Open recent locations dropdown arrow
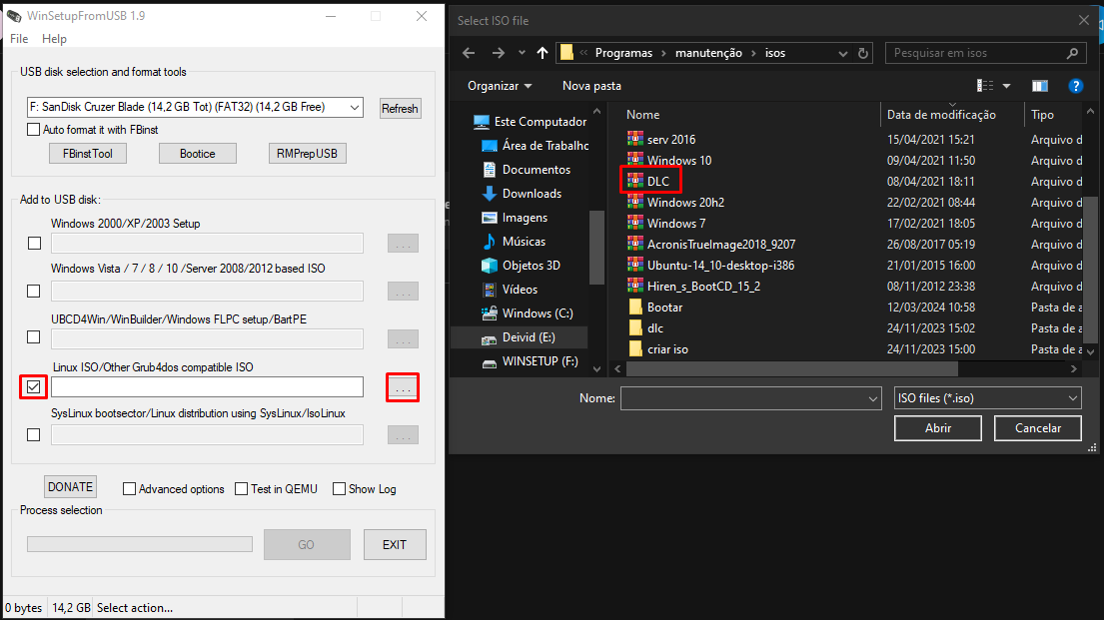This screenshot has width=1104, height=620. pos(522,53)
